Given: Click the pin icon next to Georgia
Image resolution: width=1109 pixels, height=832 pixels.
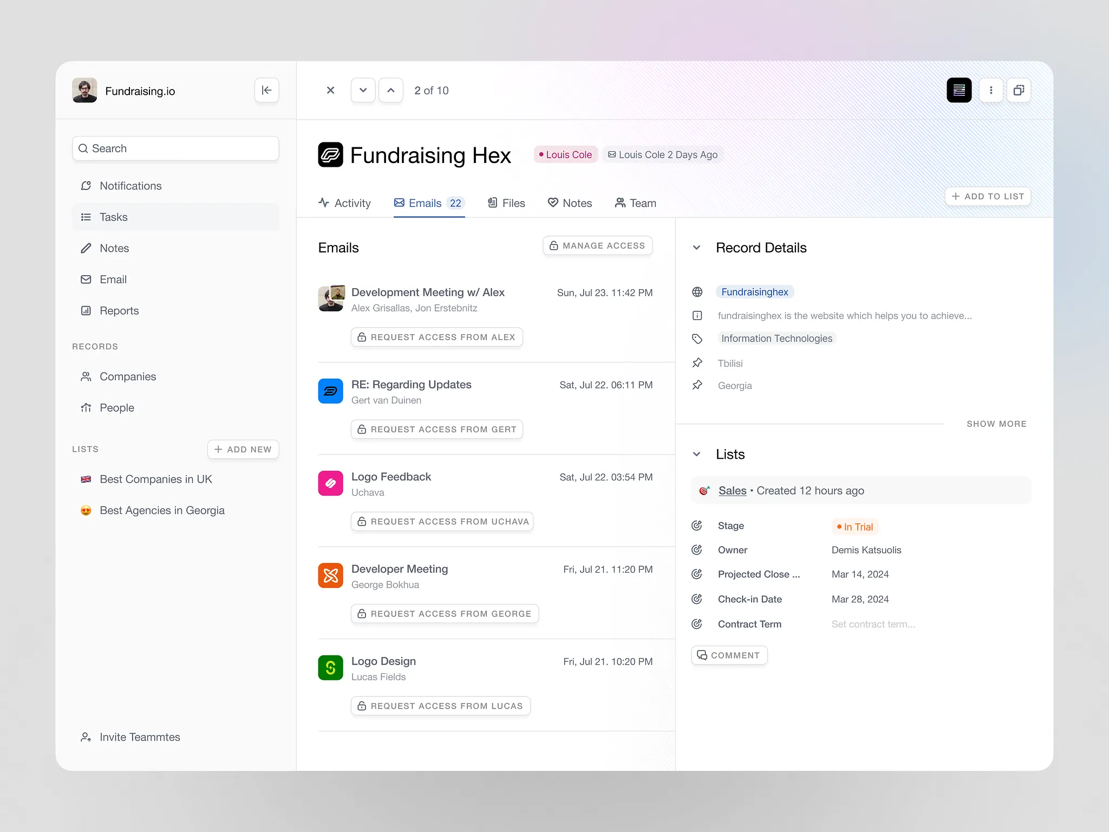Looking at the screenshot, I should 697,385.
